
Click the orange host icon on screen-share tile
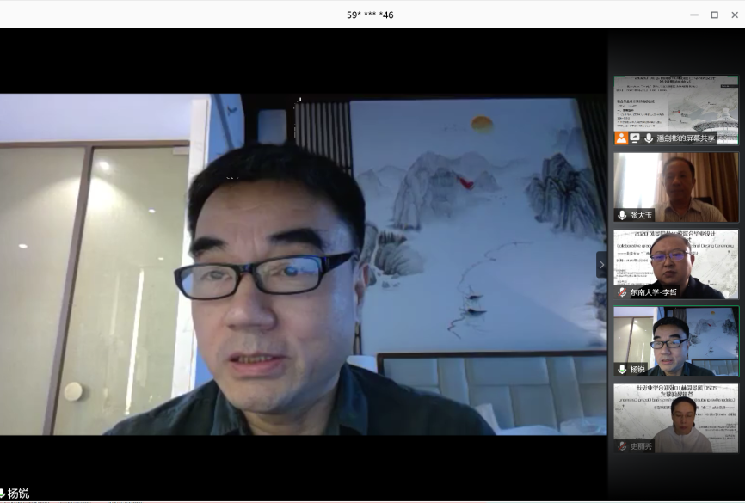pyautogui.click(x=621, y=138)
